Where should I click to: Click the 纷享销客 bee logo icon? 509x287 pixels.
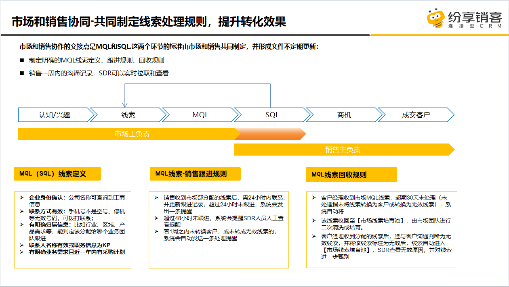tap(436, 18)
